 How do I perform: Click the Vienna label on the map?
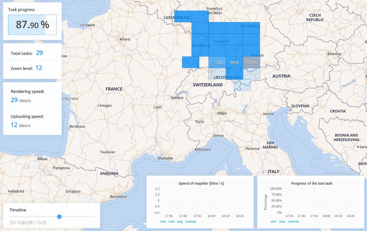(334, 54)
